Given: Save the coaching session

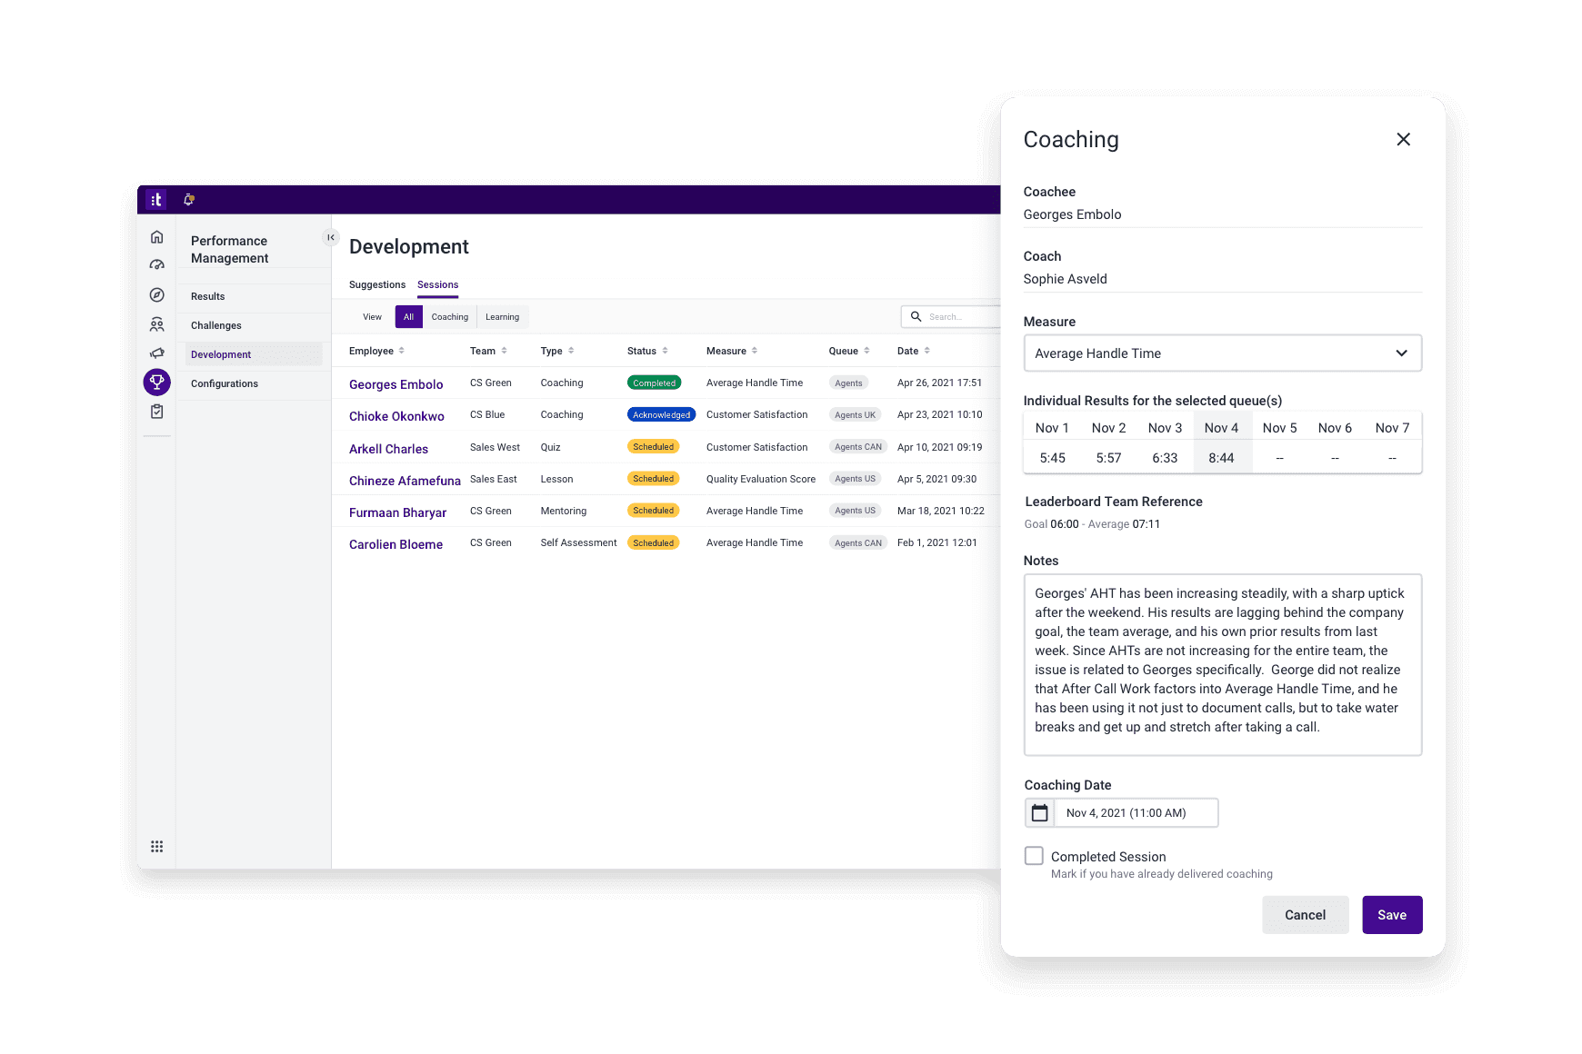Looking at the screenshot, I should point(1392,915).
